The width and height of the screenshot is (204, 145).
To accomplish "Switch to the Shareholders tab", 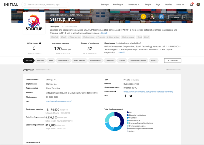I will [x=63, y=60].
